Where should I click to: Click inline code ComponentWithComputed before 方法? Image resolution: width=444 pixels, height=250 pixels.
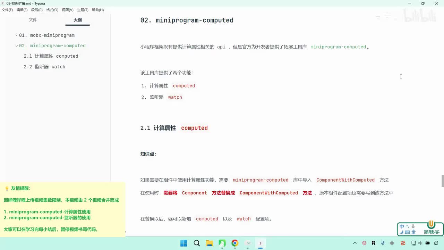tap(345, 180)
